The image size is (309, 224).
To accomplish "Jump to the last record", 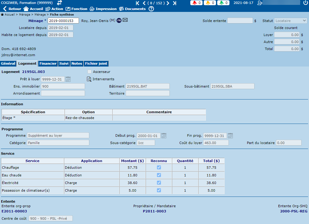I will tap(174, 3).
